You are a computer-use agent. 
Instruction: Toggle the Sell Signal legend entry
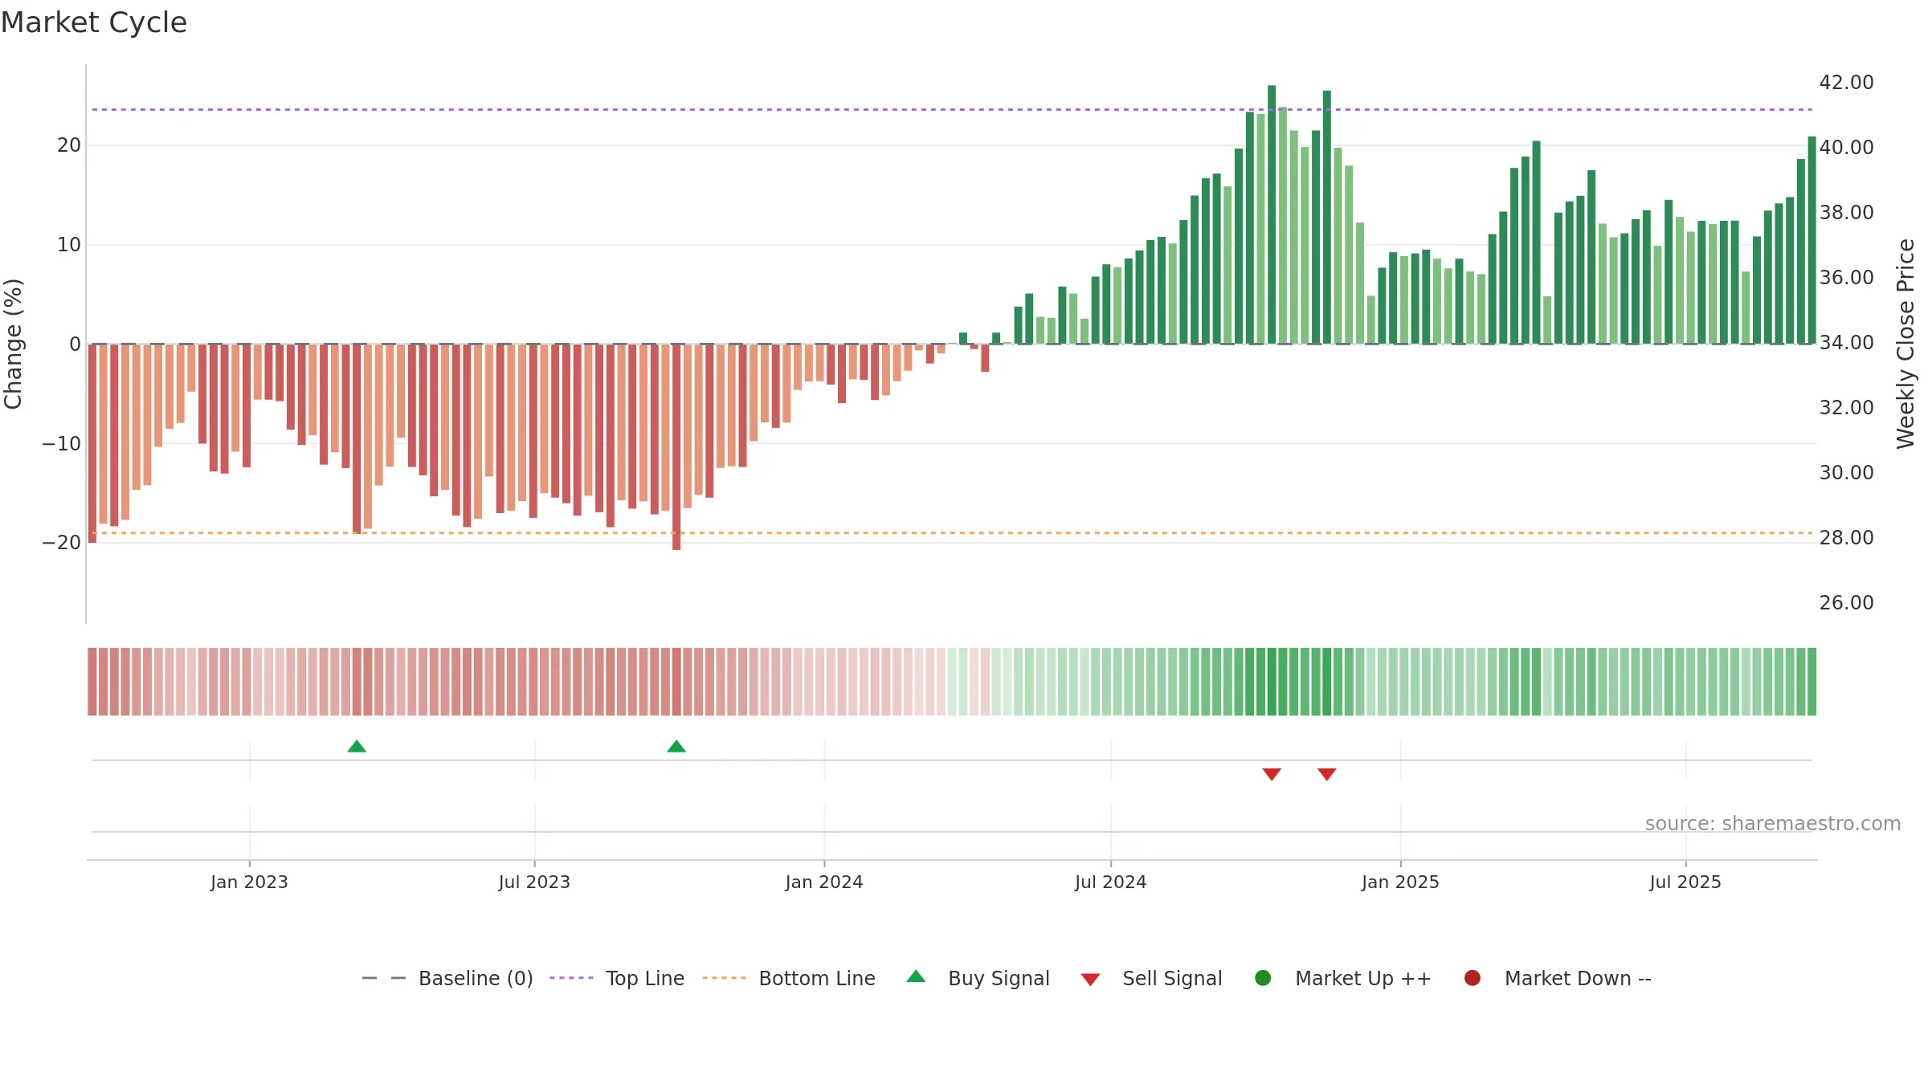pos(1151,978)
